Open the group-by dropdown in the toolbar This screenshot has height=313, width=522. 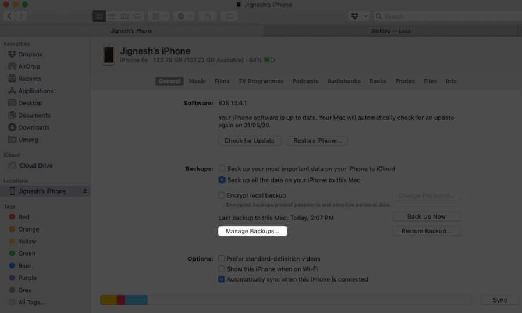[x=159, y=16]
